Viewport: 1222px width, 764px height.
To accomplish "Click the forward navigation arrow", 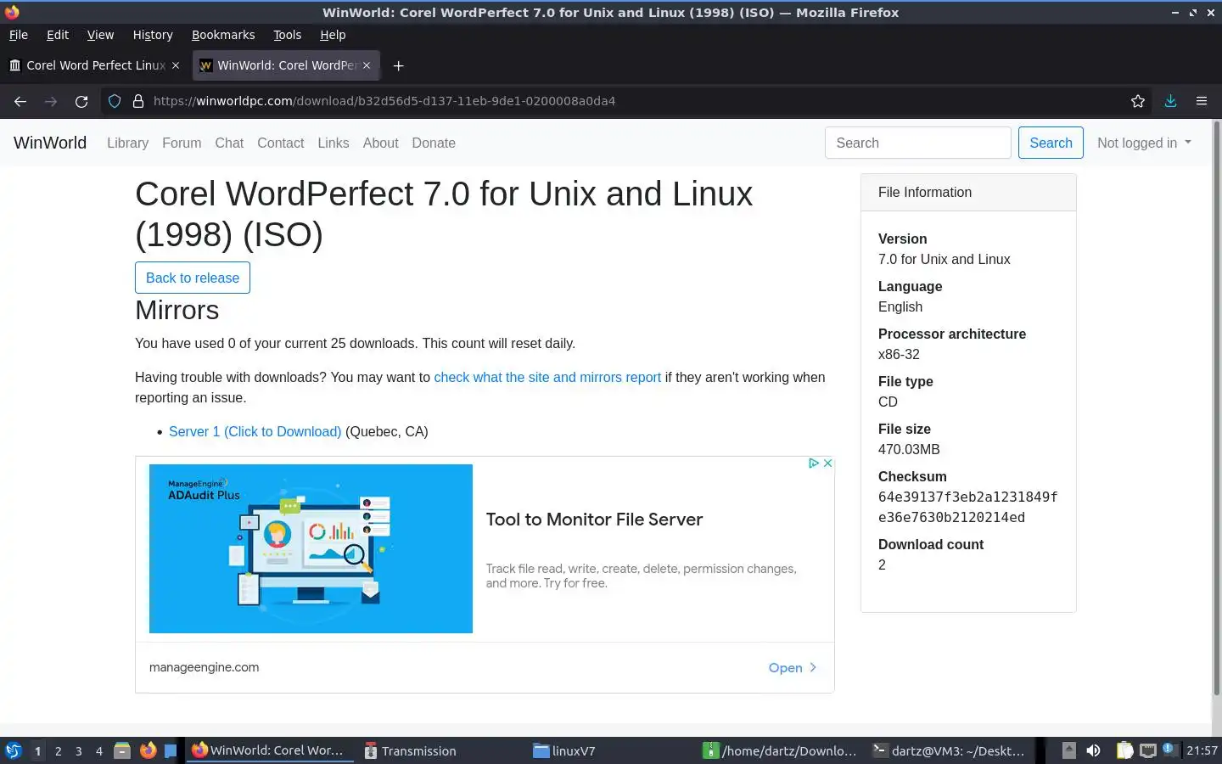I will [x=51, y=101].
